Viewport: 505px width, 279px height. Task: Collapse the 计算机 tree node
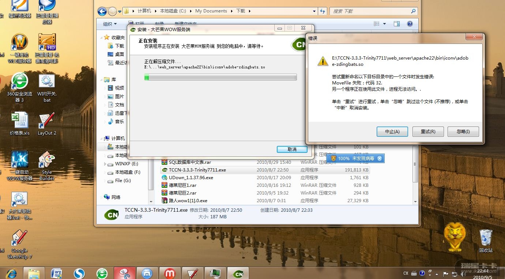click(102, 138)
